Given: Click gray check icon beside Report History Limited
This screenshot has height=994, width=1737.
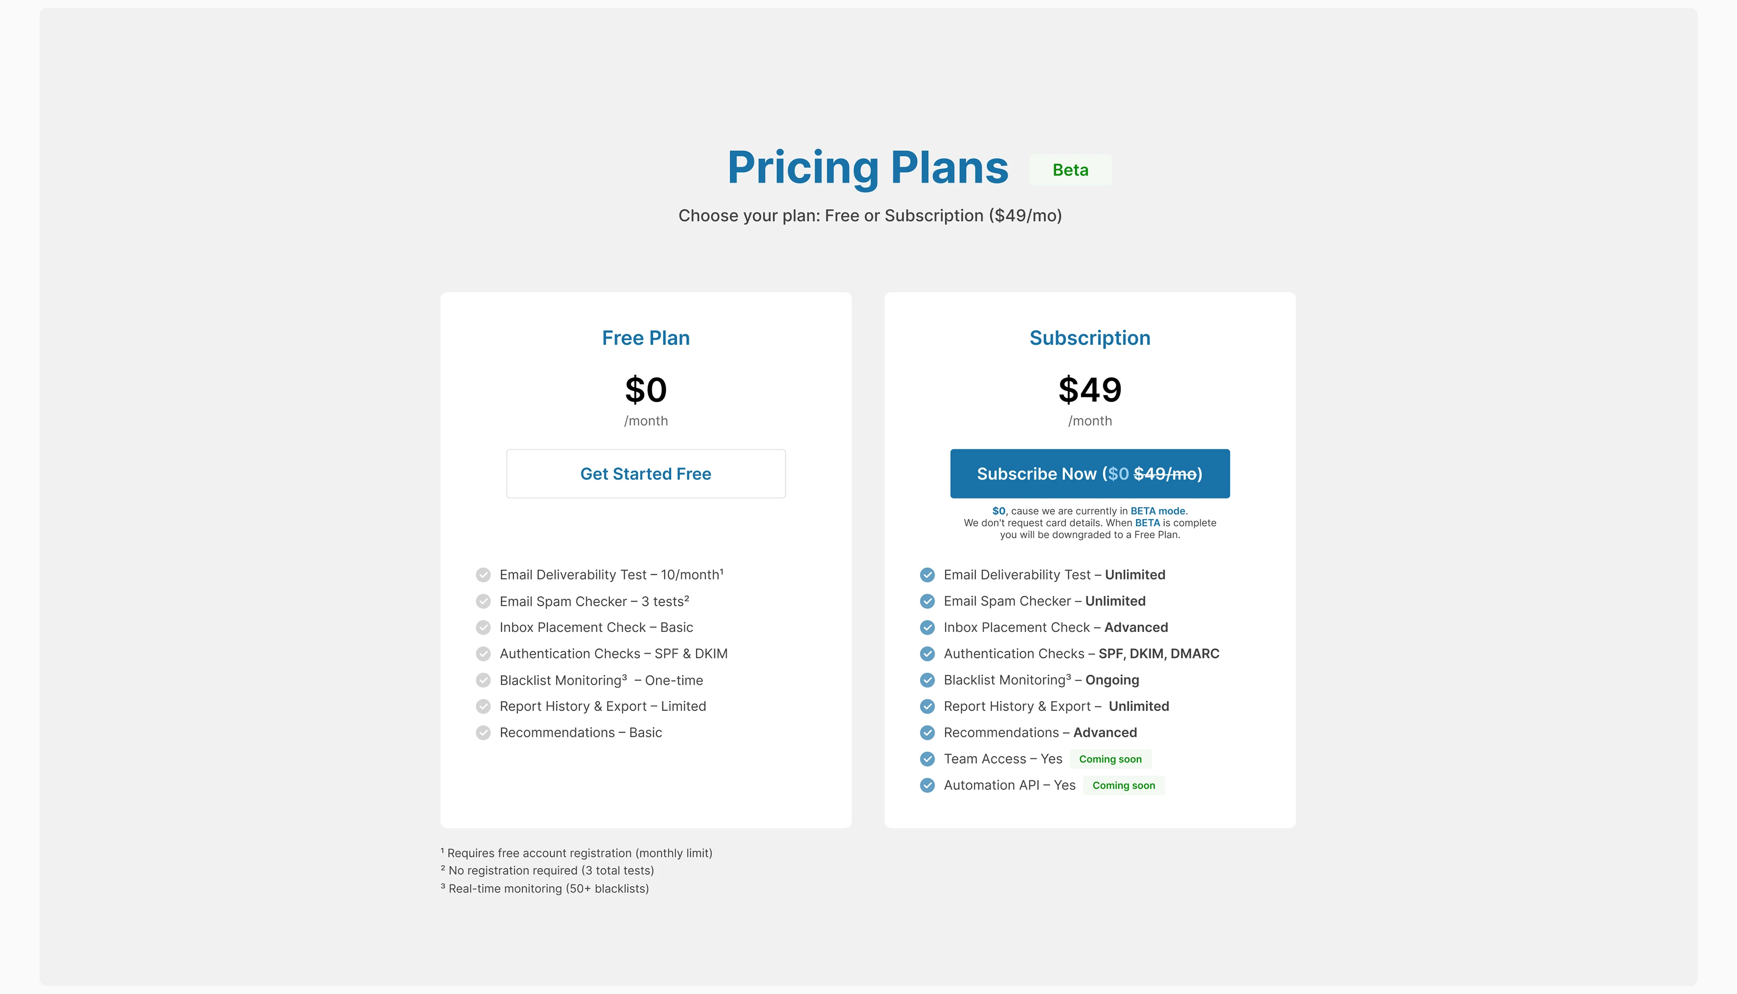Looking at the screenshot, I should pyautogui.click(x=483, y=707).
